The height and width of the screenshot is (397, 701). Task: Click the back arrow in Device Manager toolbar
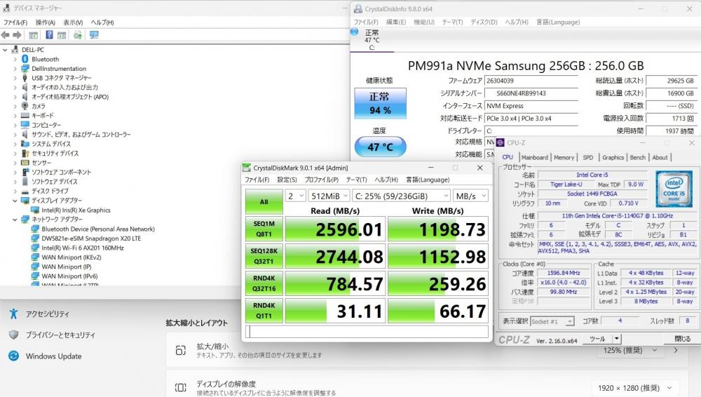[x=6, y=35]
